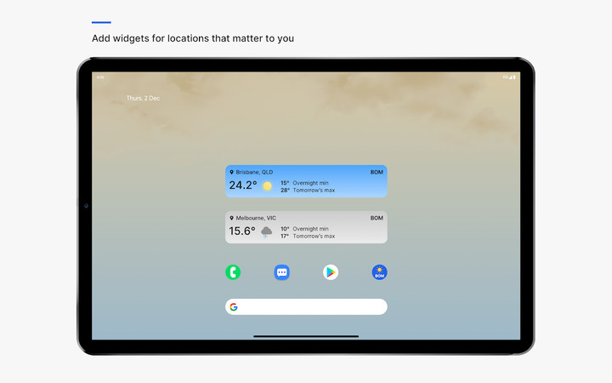Viewport: 612px width, 383px height.
Task: Click the 15.6° temperature reading
Action: [242, 231]
